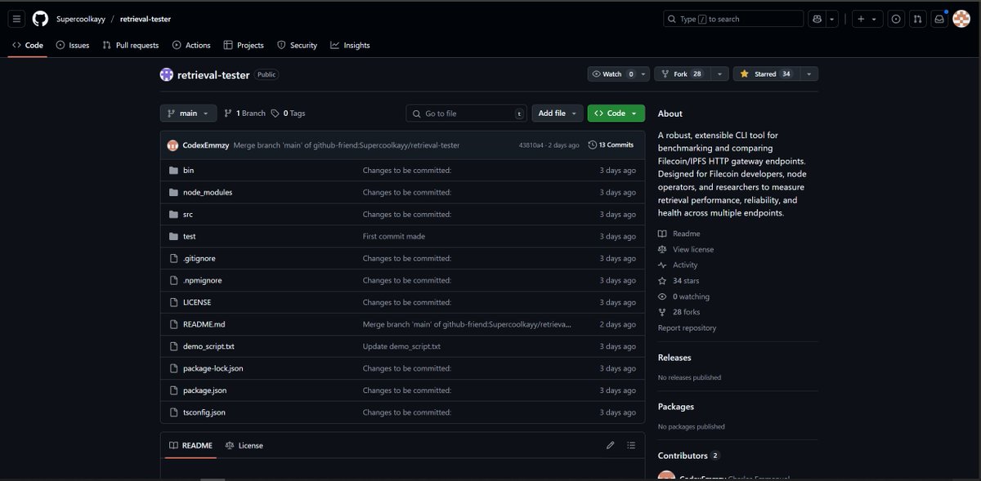
Task: Open the Supercoolkayy owner link
Action: [80, 19]
